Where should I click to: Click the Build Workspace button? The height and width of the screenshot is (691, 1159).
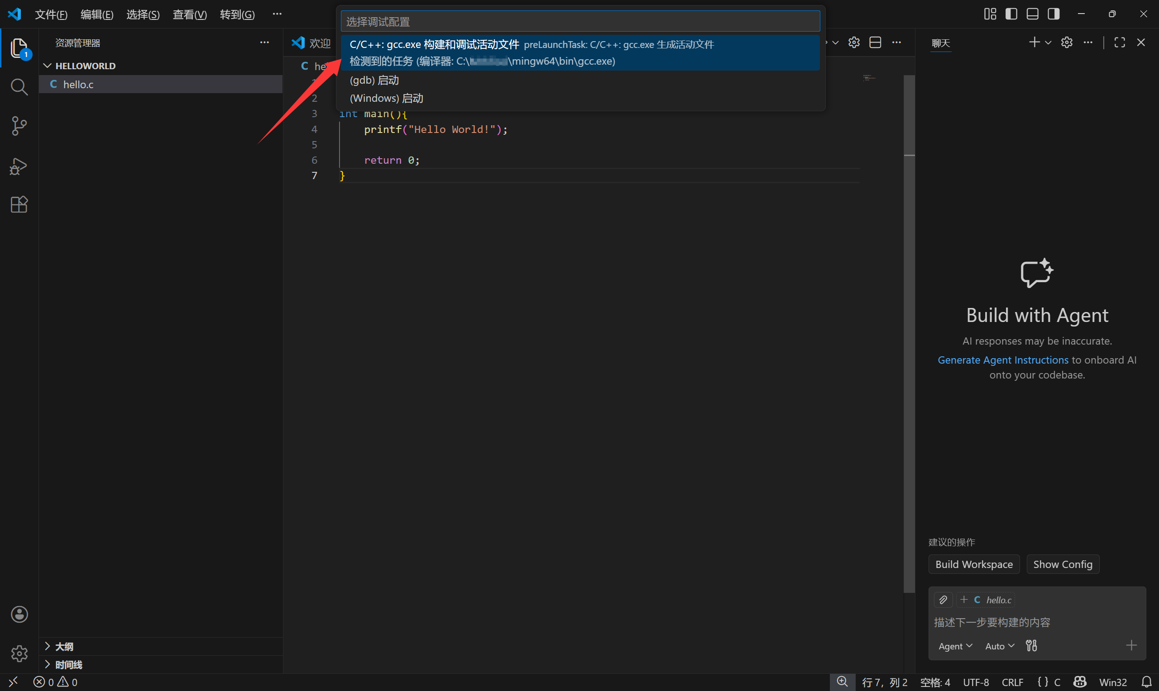coord(974,564)
